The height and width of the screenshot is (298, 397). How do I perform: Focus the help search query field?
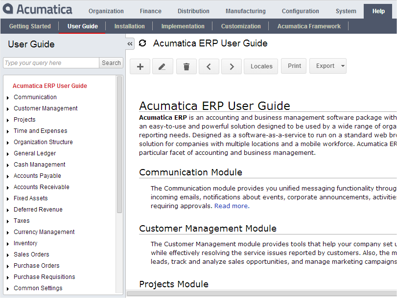[x=51, y=63]
